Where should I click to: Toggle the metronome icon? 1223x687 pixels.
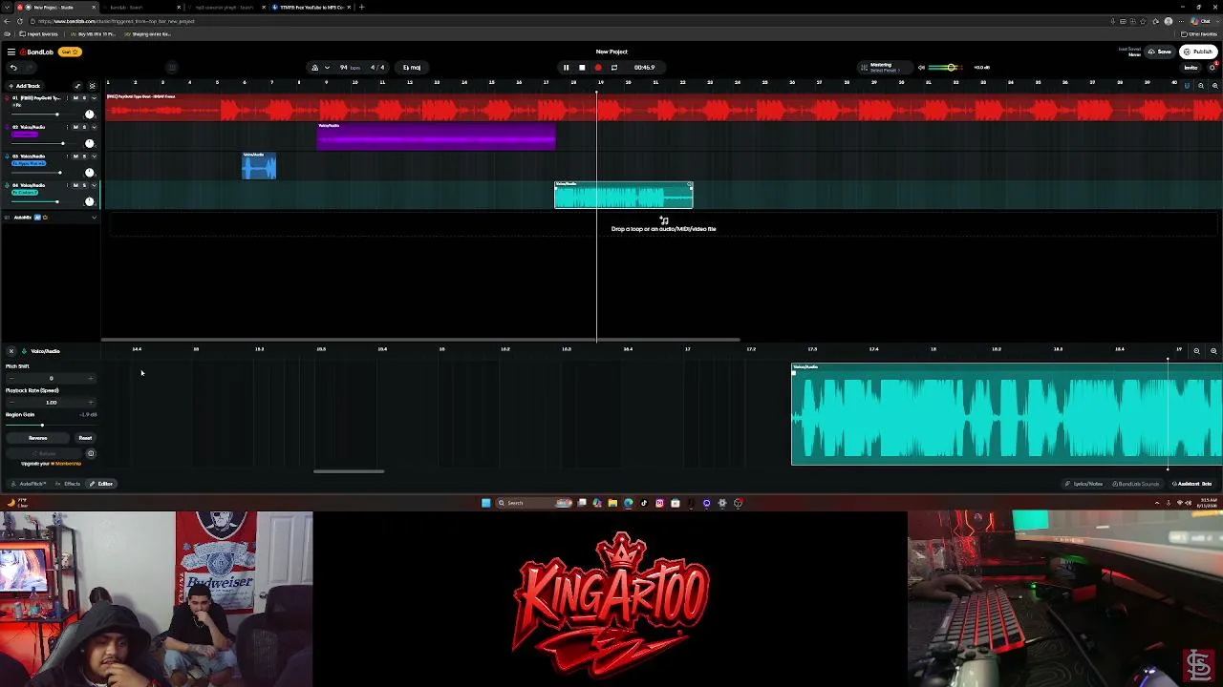(314, 68)
